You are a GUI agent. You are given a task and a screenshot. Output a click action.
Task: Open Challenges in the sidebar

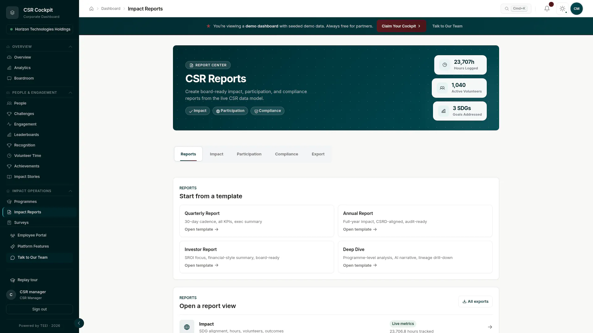[x=40, y=114]
